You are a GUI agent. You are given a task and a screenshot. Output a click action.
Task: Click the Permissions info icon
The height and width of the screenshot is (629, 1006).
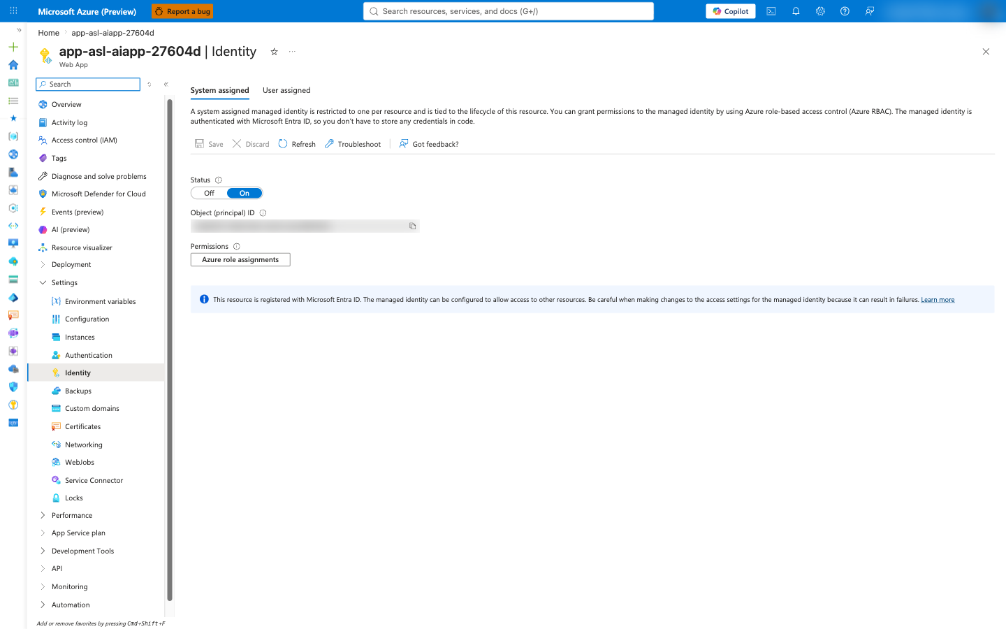pos(237,247)
